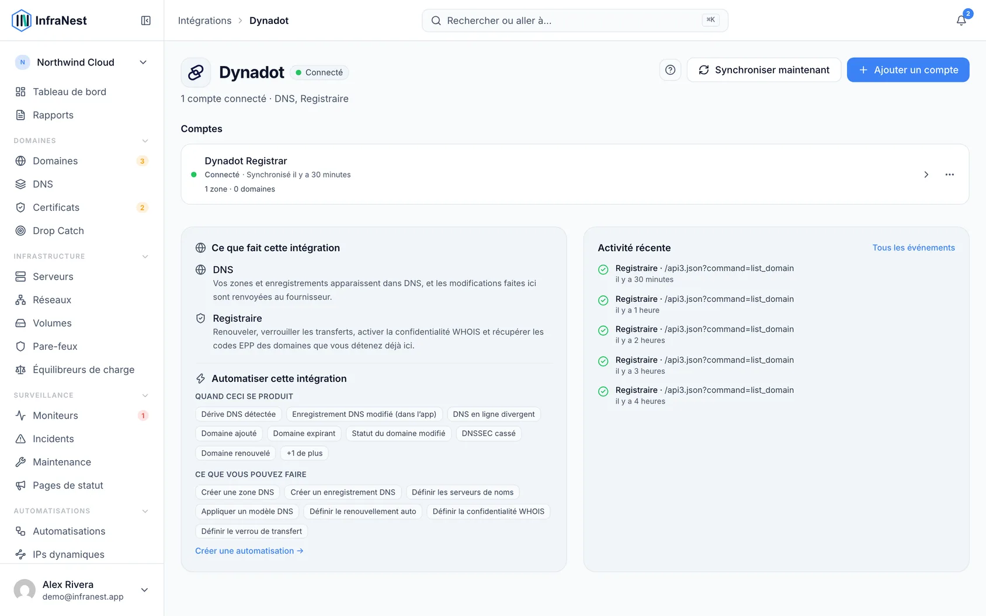Select DNSSEC cassé chip
The width and height of the screenshot is (986, 616).
coord(488,433)
